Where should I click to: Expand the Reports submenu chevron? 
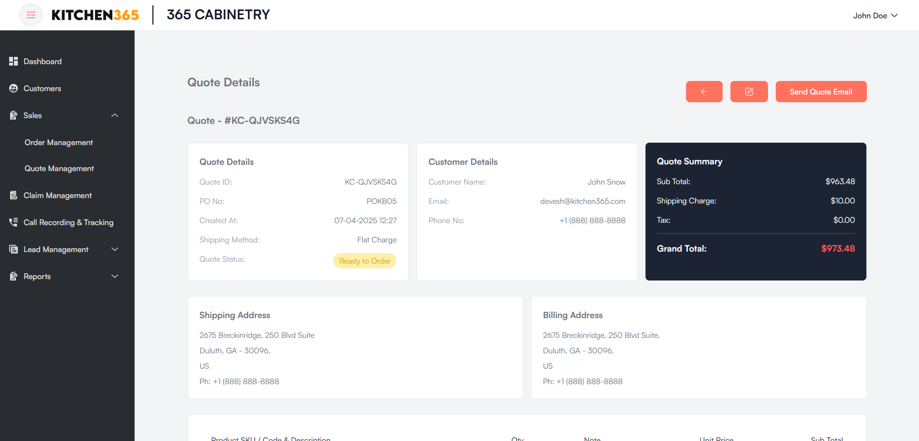pos(115,276)
